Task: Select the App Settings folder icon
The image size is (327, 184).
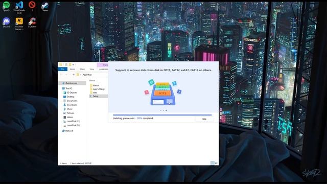Action: point(91,89)
